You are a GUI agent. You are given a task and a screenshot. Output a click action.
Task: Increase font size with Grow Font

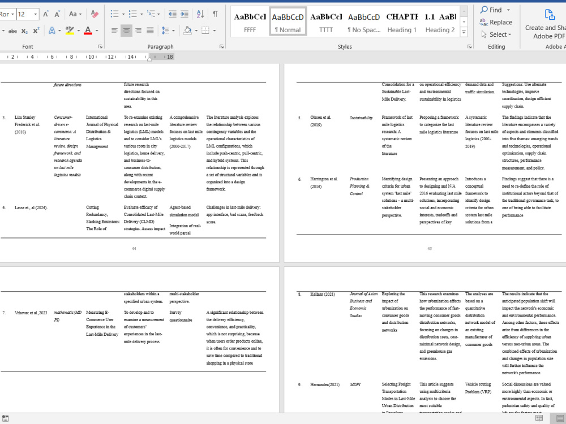click(46, 14)
